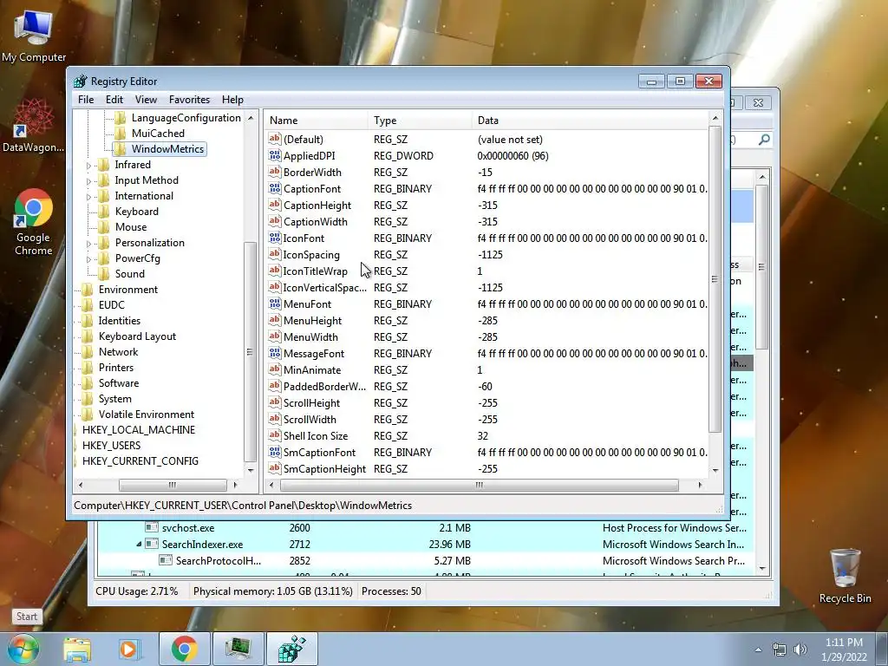Click the Registry Editor title bar icon
This screenshot has width=888, height=666.
[81, 81]
